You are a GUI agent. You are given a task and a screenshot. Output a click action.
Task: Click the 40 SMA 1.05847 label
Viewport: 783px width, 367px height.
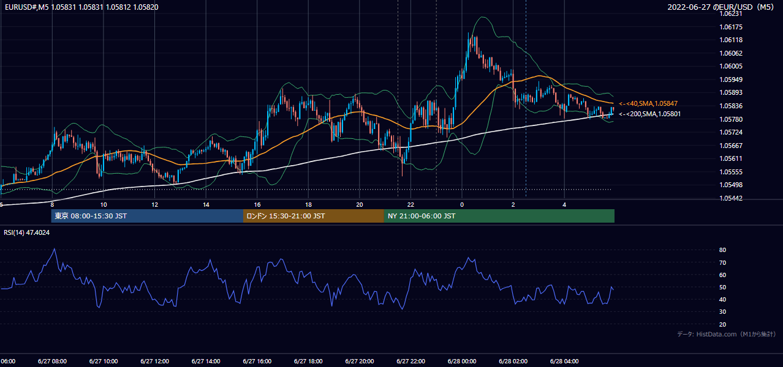(x=648, y=103)
